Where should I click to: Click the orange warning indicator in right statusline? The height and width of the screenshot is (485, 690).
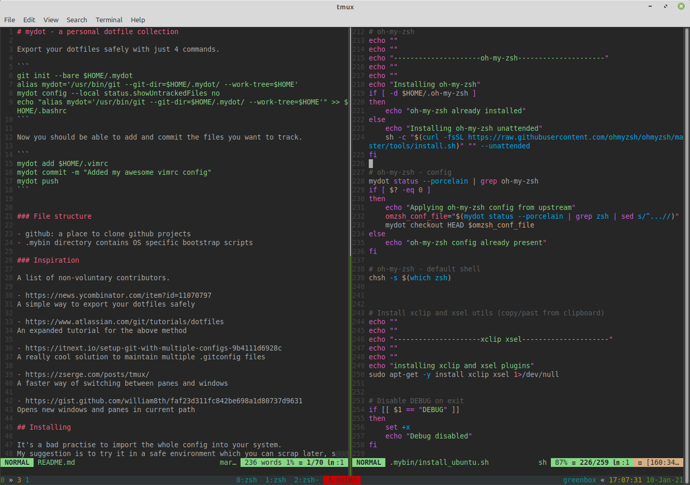tap(658, 462)
